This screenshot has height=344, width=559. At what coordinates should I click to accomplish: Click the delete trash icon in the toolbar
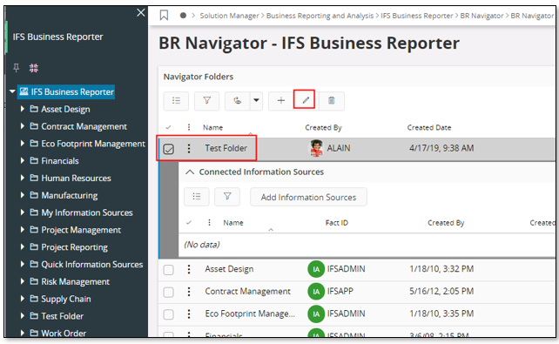tap(331, 100)
